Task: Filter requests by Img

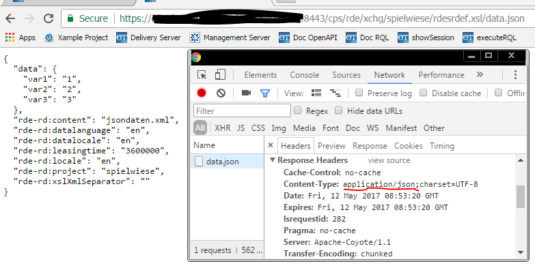Action: pos(279,128)
